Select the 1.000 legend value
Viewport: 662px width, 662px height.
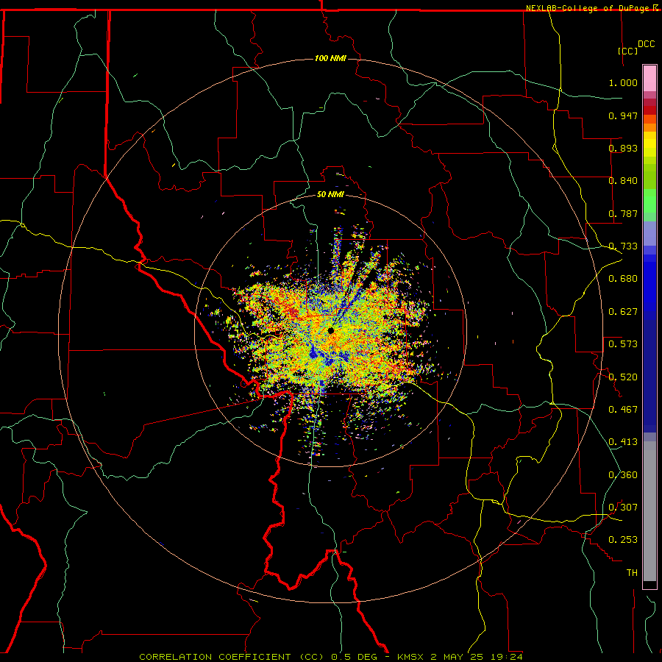623,82
